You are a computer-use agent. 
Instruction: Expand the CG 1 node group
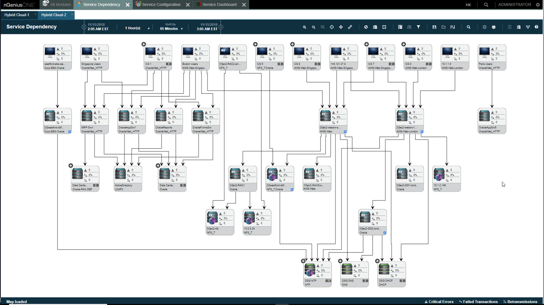tap(144, 44)
